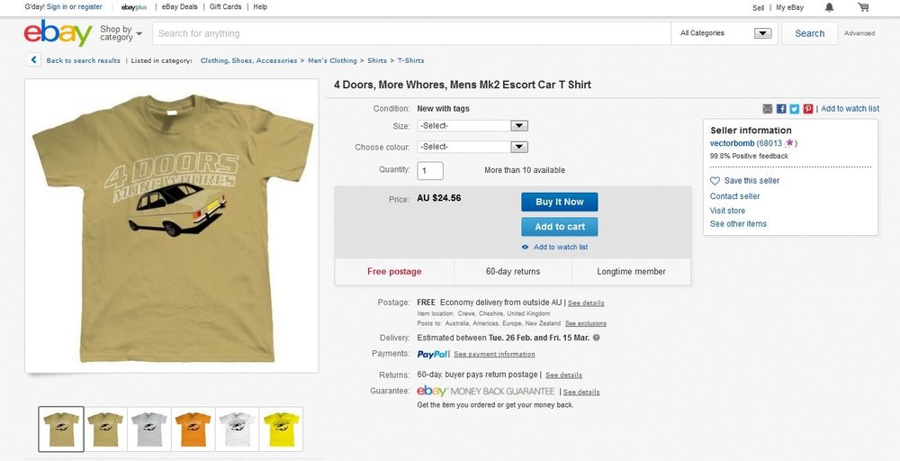This screenshot has width=900, height=461.
Task: Click the back arrow to search results
Action: [34, 59]
